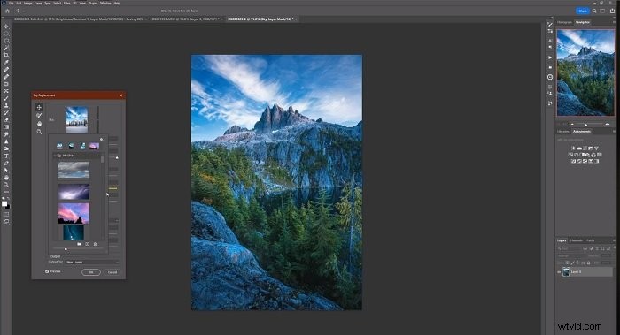The width and height of the screenshot is (620, 335).
Task: Open the Actions play icon in collapsed dock
Action: click(x=550, y=57)
